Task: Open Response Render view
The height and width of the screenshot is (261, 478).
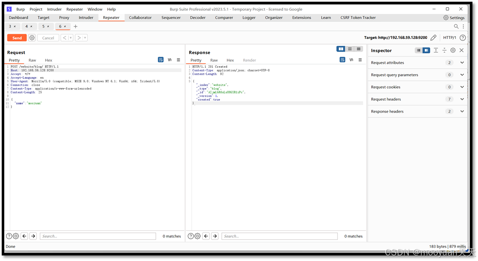Action: pos(249,60)
